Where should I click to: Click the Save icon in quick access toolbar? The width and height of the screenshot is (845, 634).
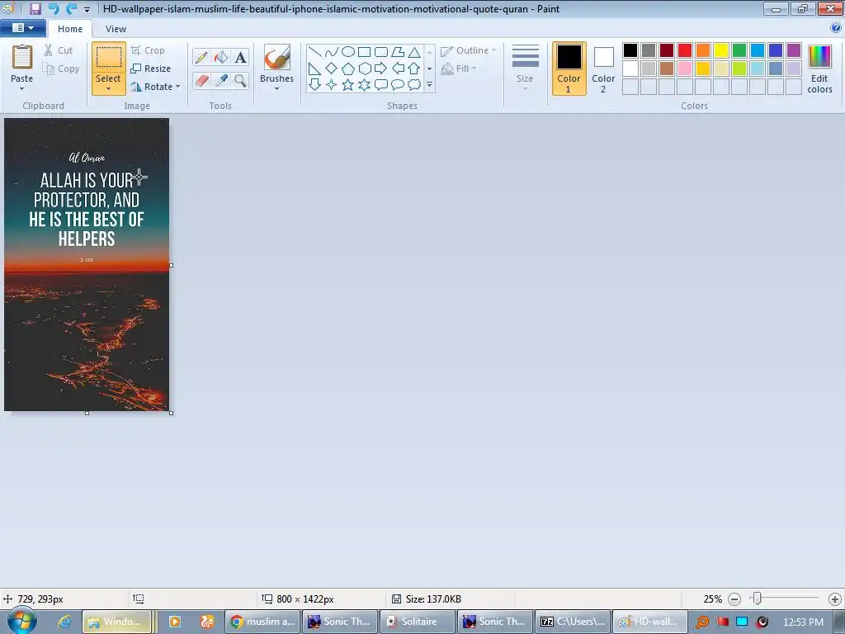point(35,8)
